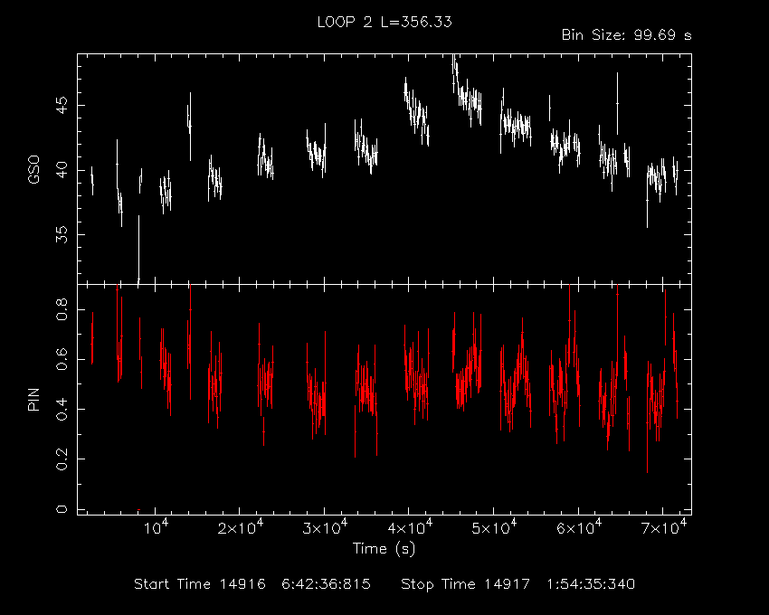The height and width of the screenshot is (615, 769).
Task: Click the "Start Time 14916 6:42:36:815" text
Action: pos(252,584)
